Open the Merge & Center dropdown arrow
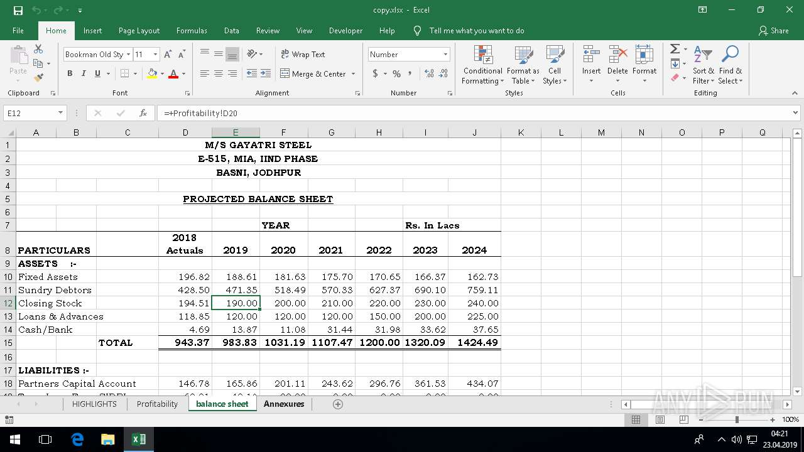 point(353,73)
